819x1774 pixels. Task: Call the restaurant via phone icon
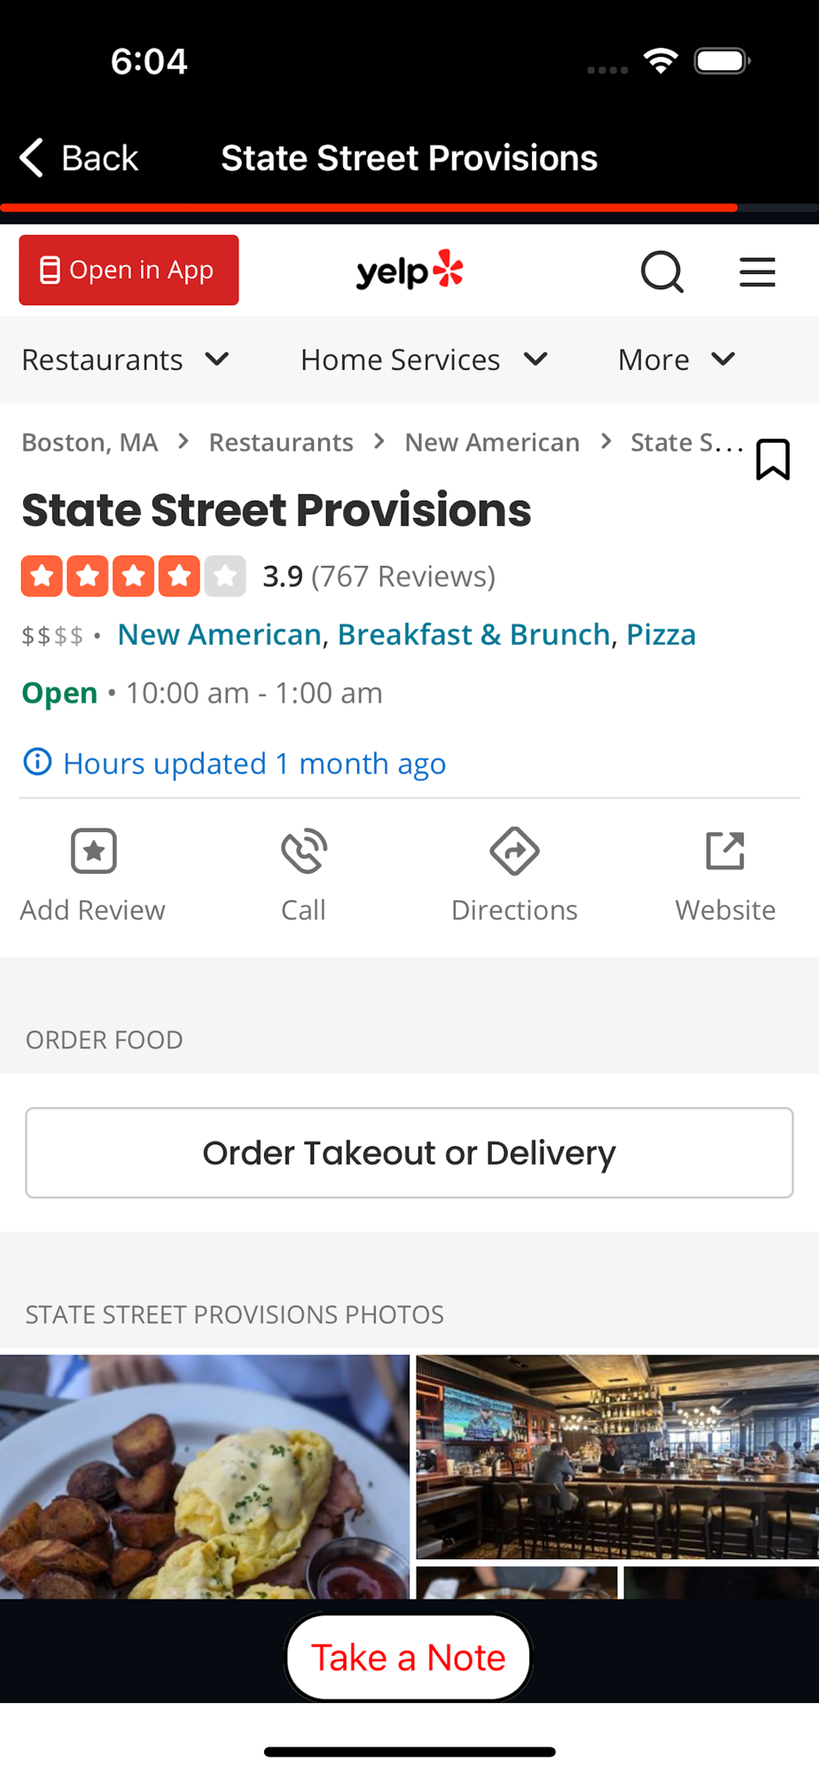(x=304, y=852)
